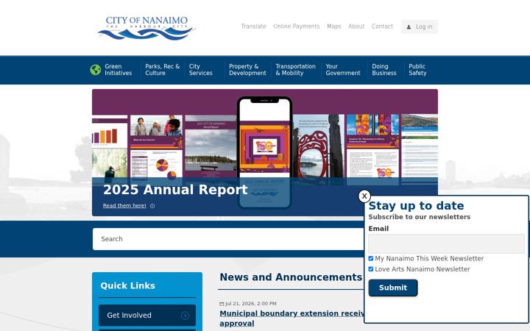This screenshot has height=331, width=530.
Task: Click the City of Nanaimo logo
Action: point(146,28)
